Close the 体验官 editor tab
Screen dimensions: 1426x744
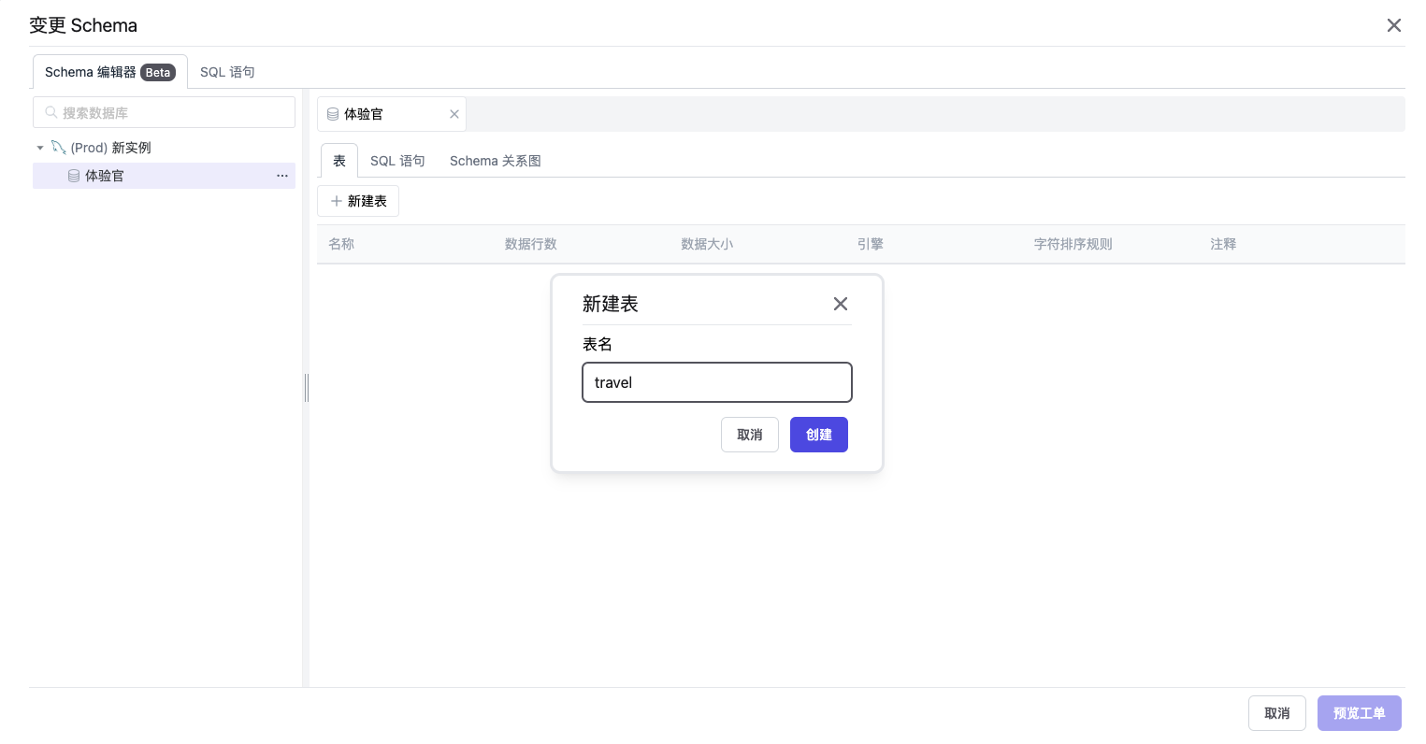click(454, 114)
